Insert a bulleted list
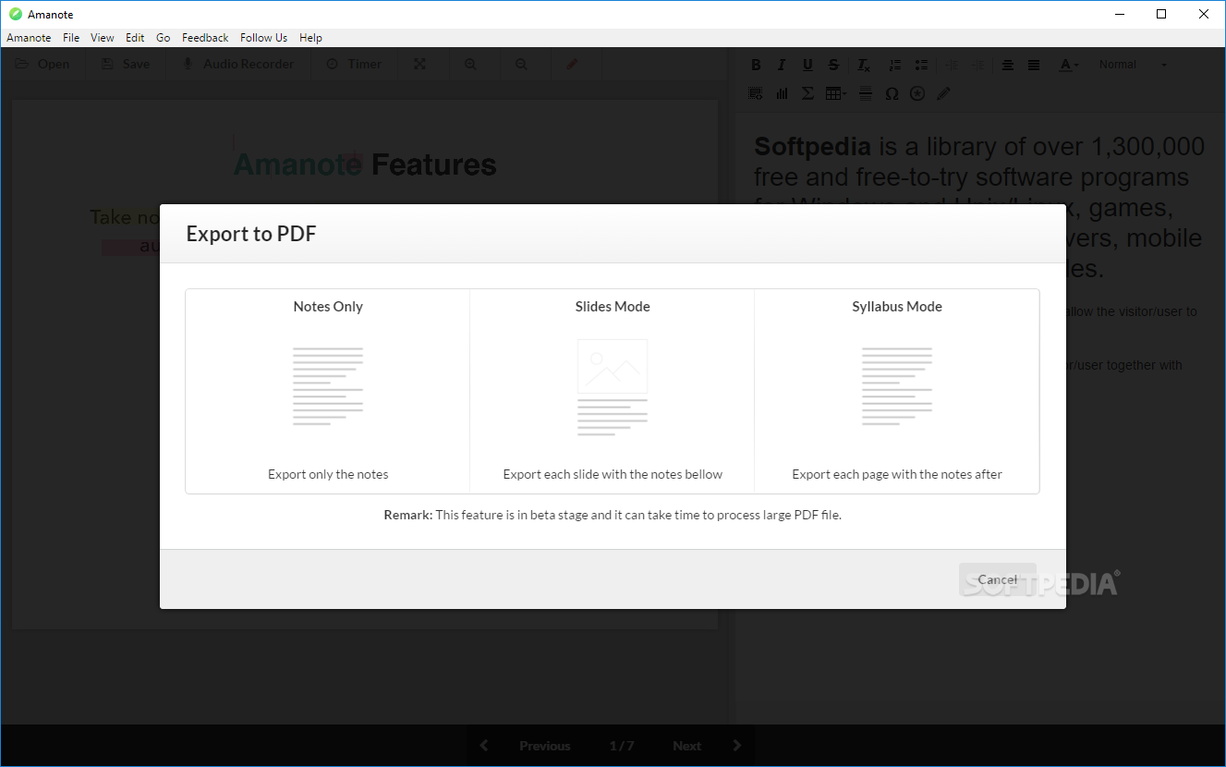1226x767 pixels. point(921,65)
